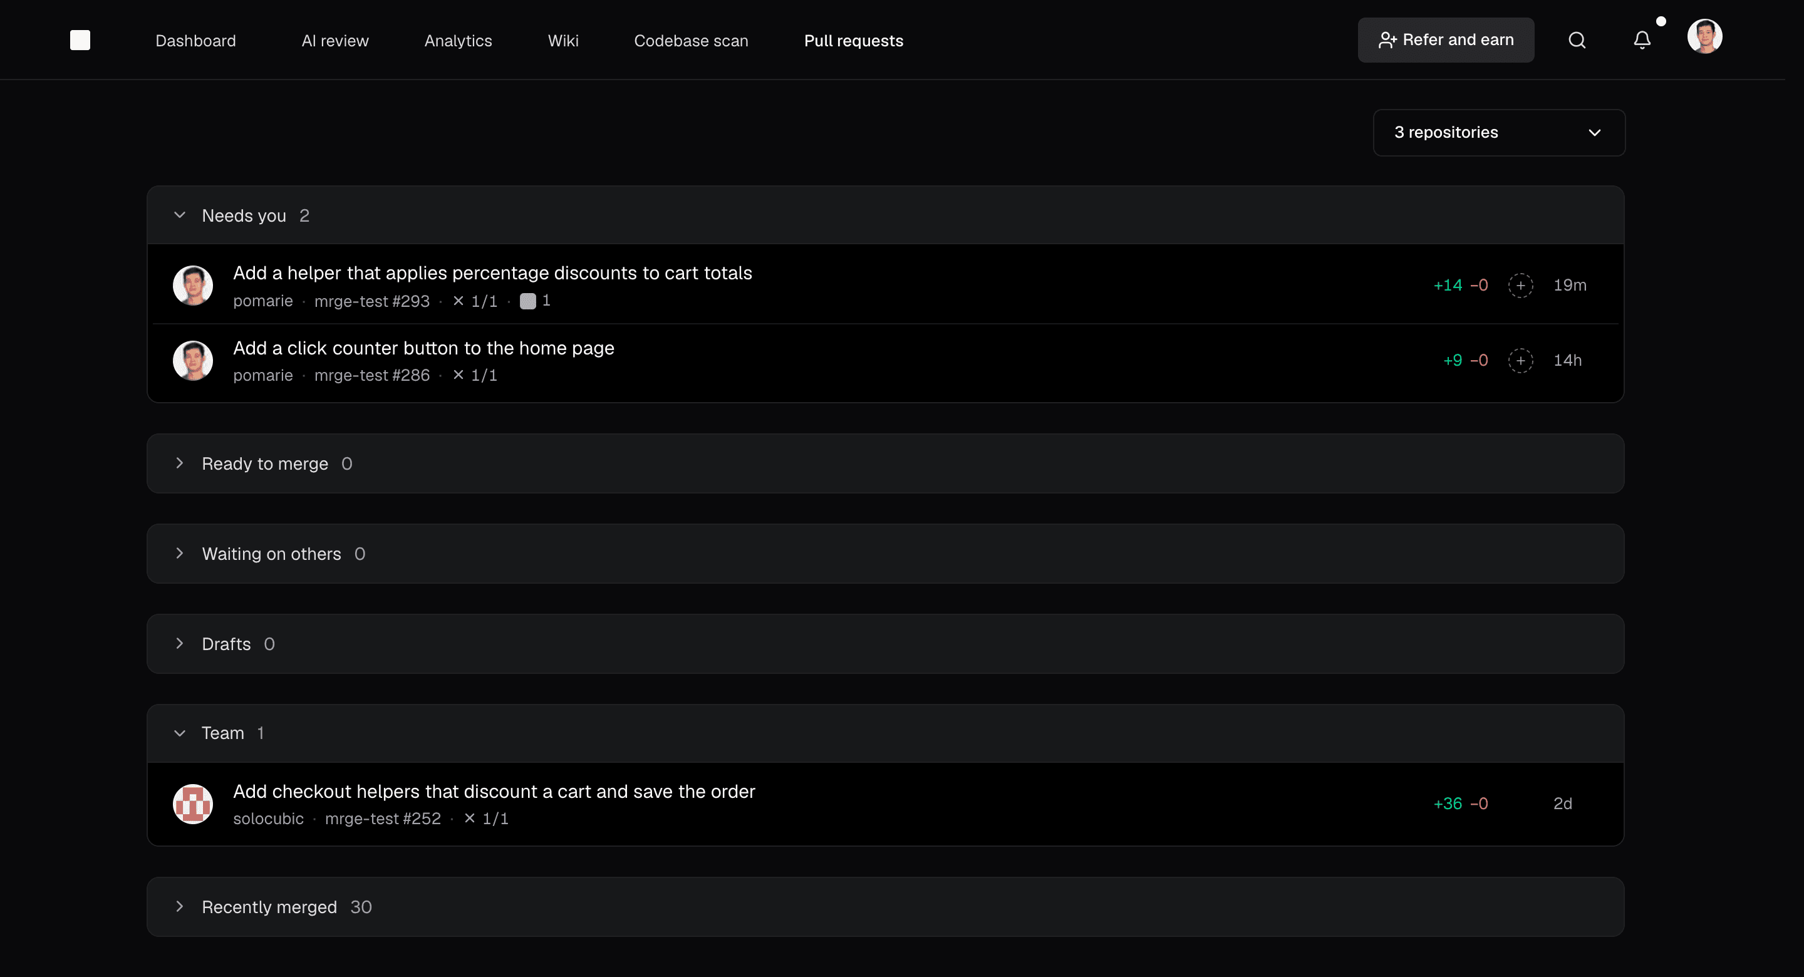Click solocubic avatar on checkout helpers PR

[192, 804]
